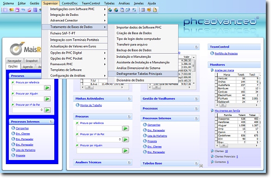This screenshot has height=178, width=271.
Task: Click the Campanhas icon in left panel
Action: coord(13,128)
